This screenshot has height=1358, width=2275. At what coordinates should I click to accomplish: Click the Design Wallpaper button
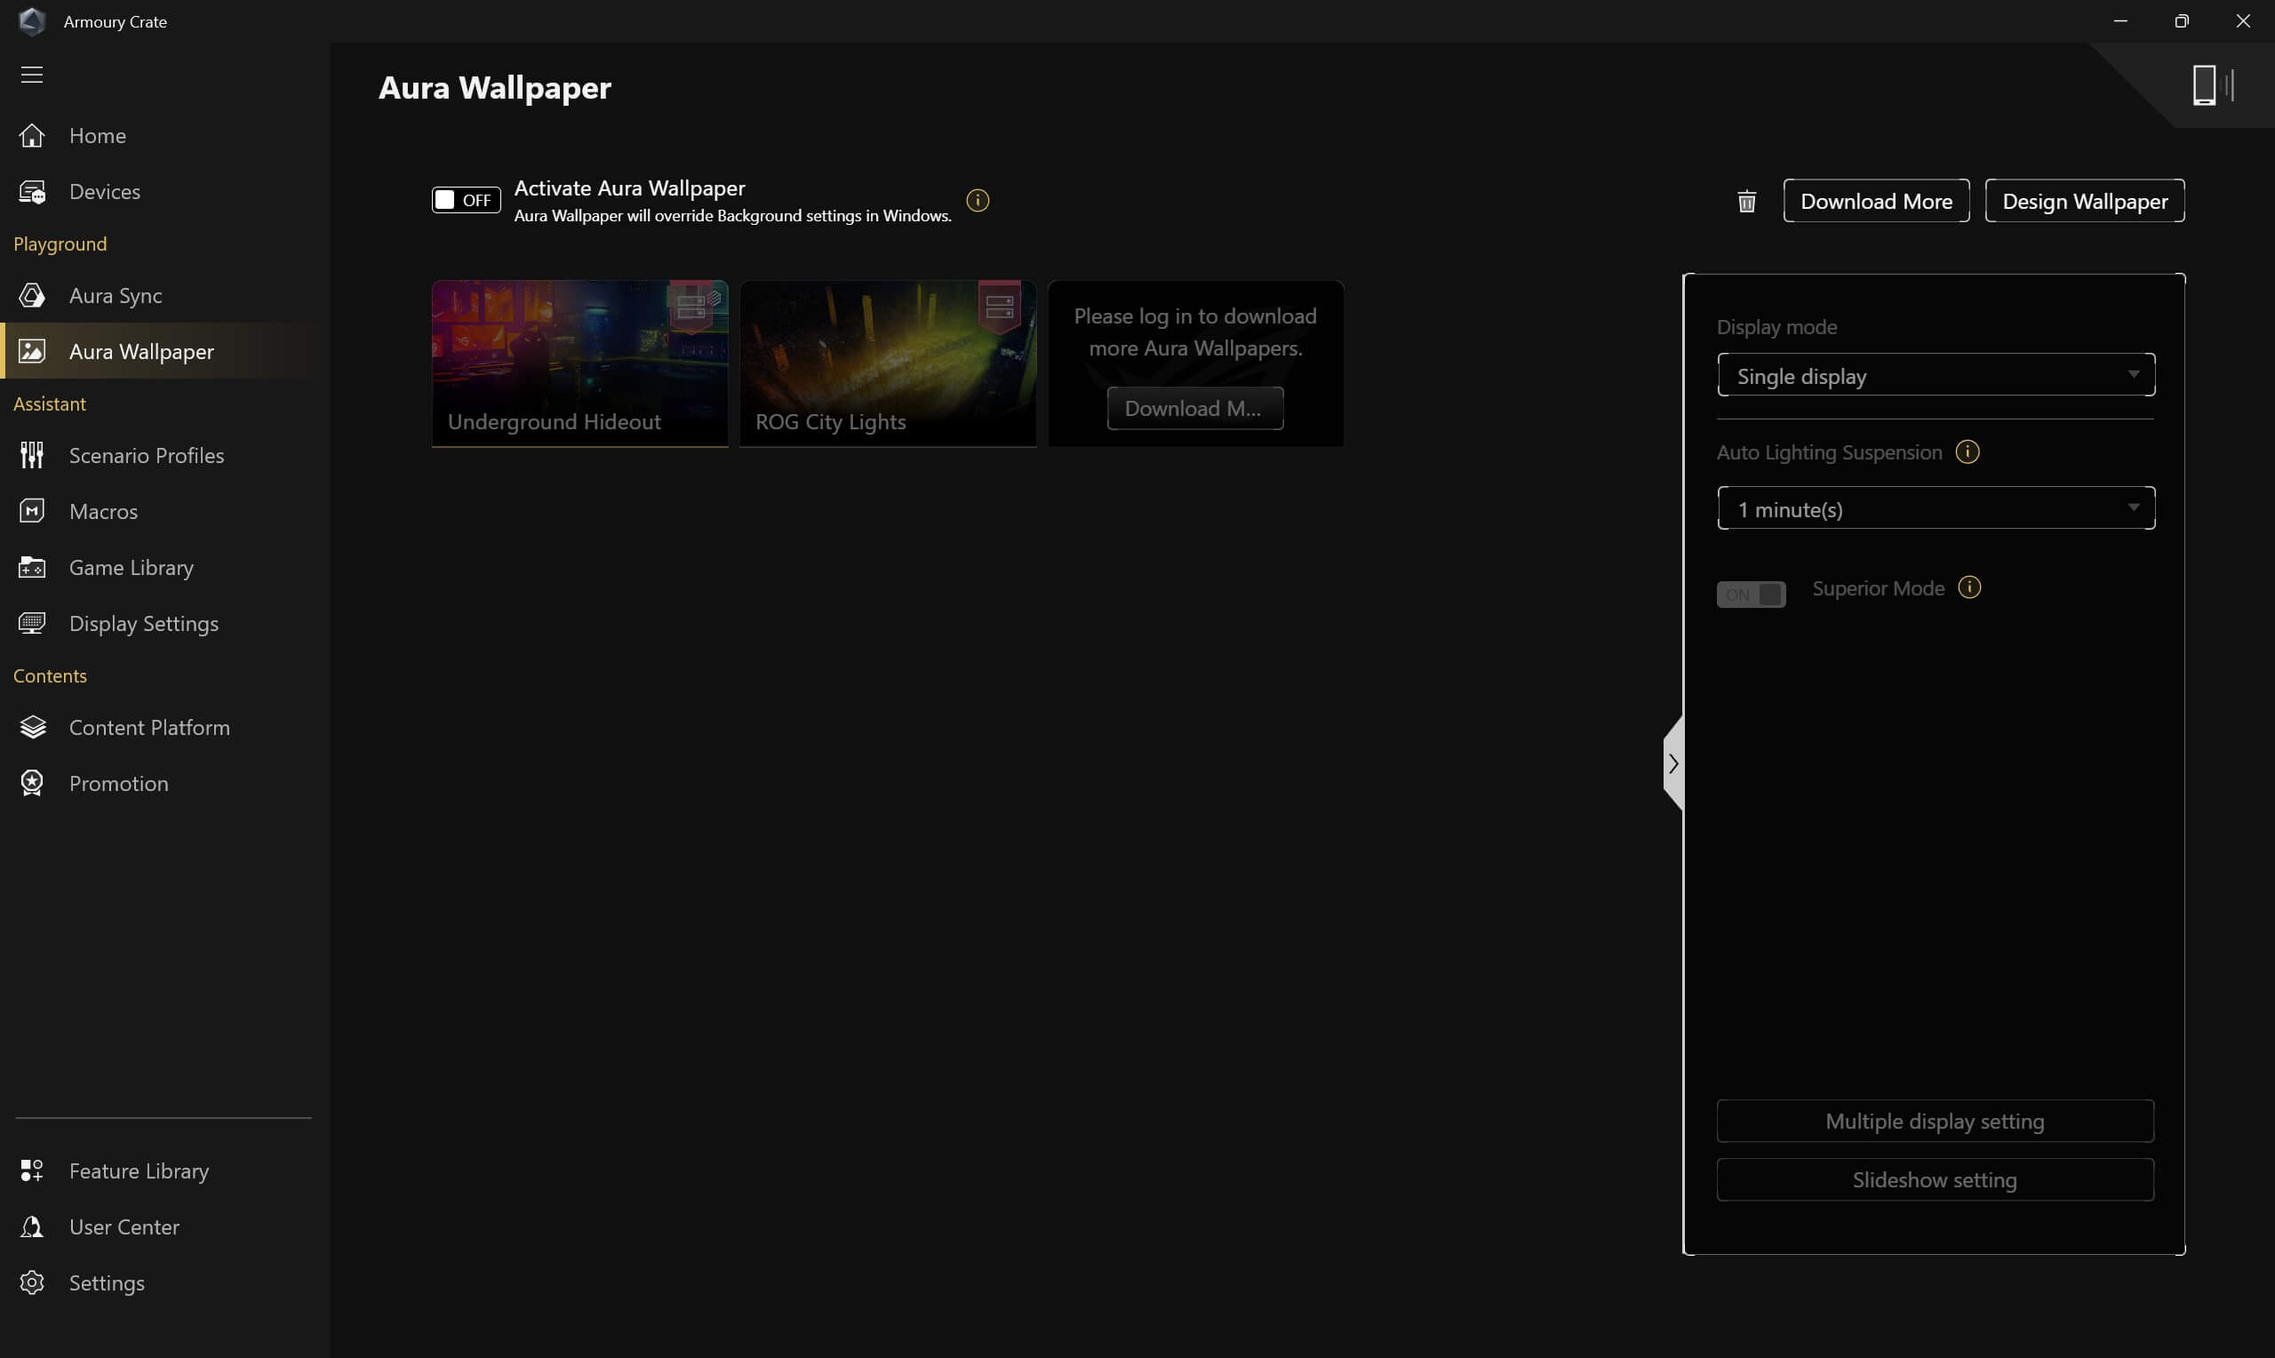tap(2085, 200)
